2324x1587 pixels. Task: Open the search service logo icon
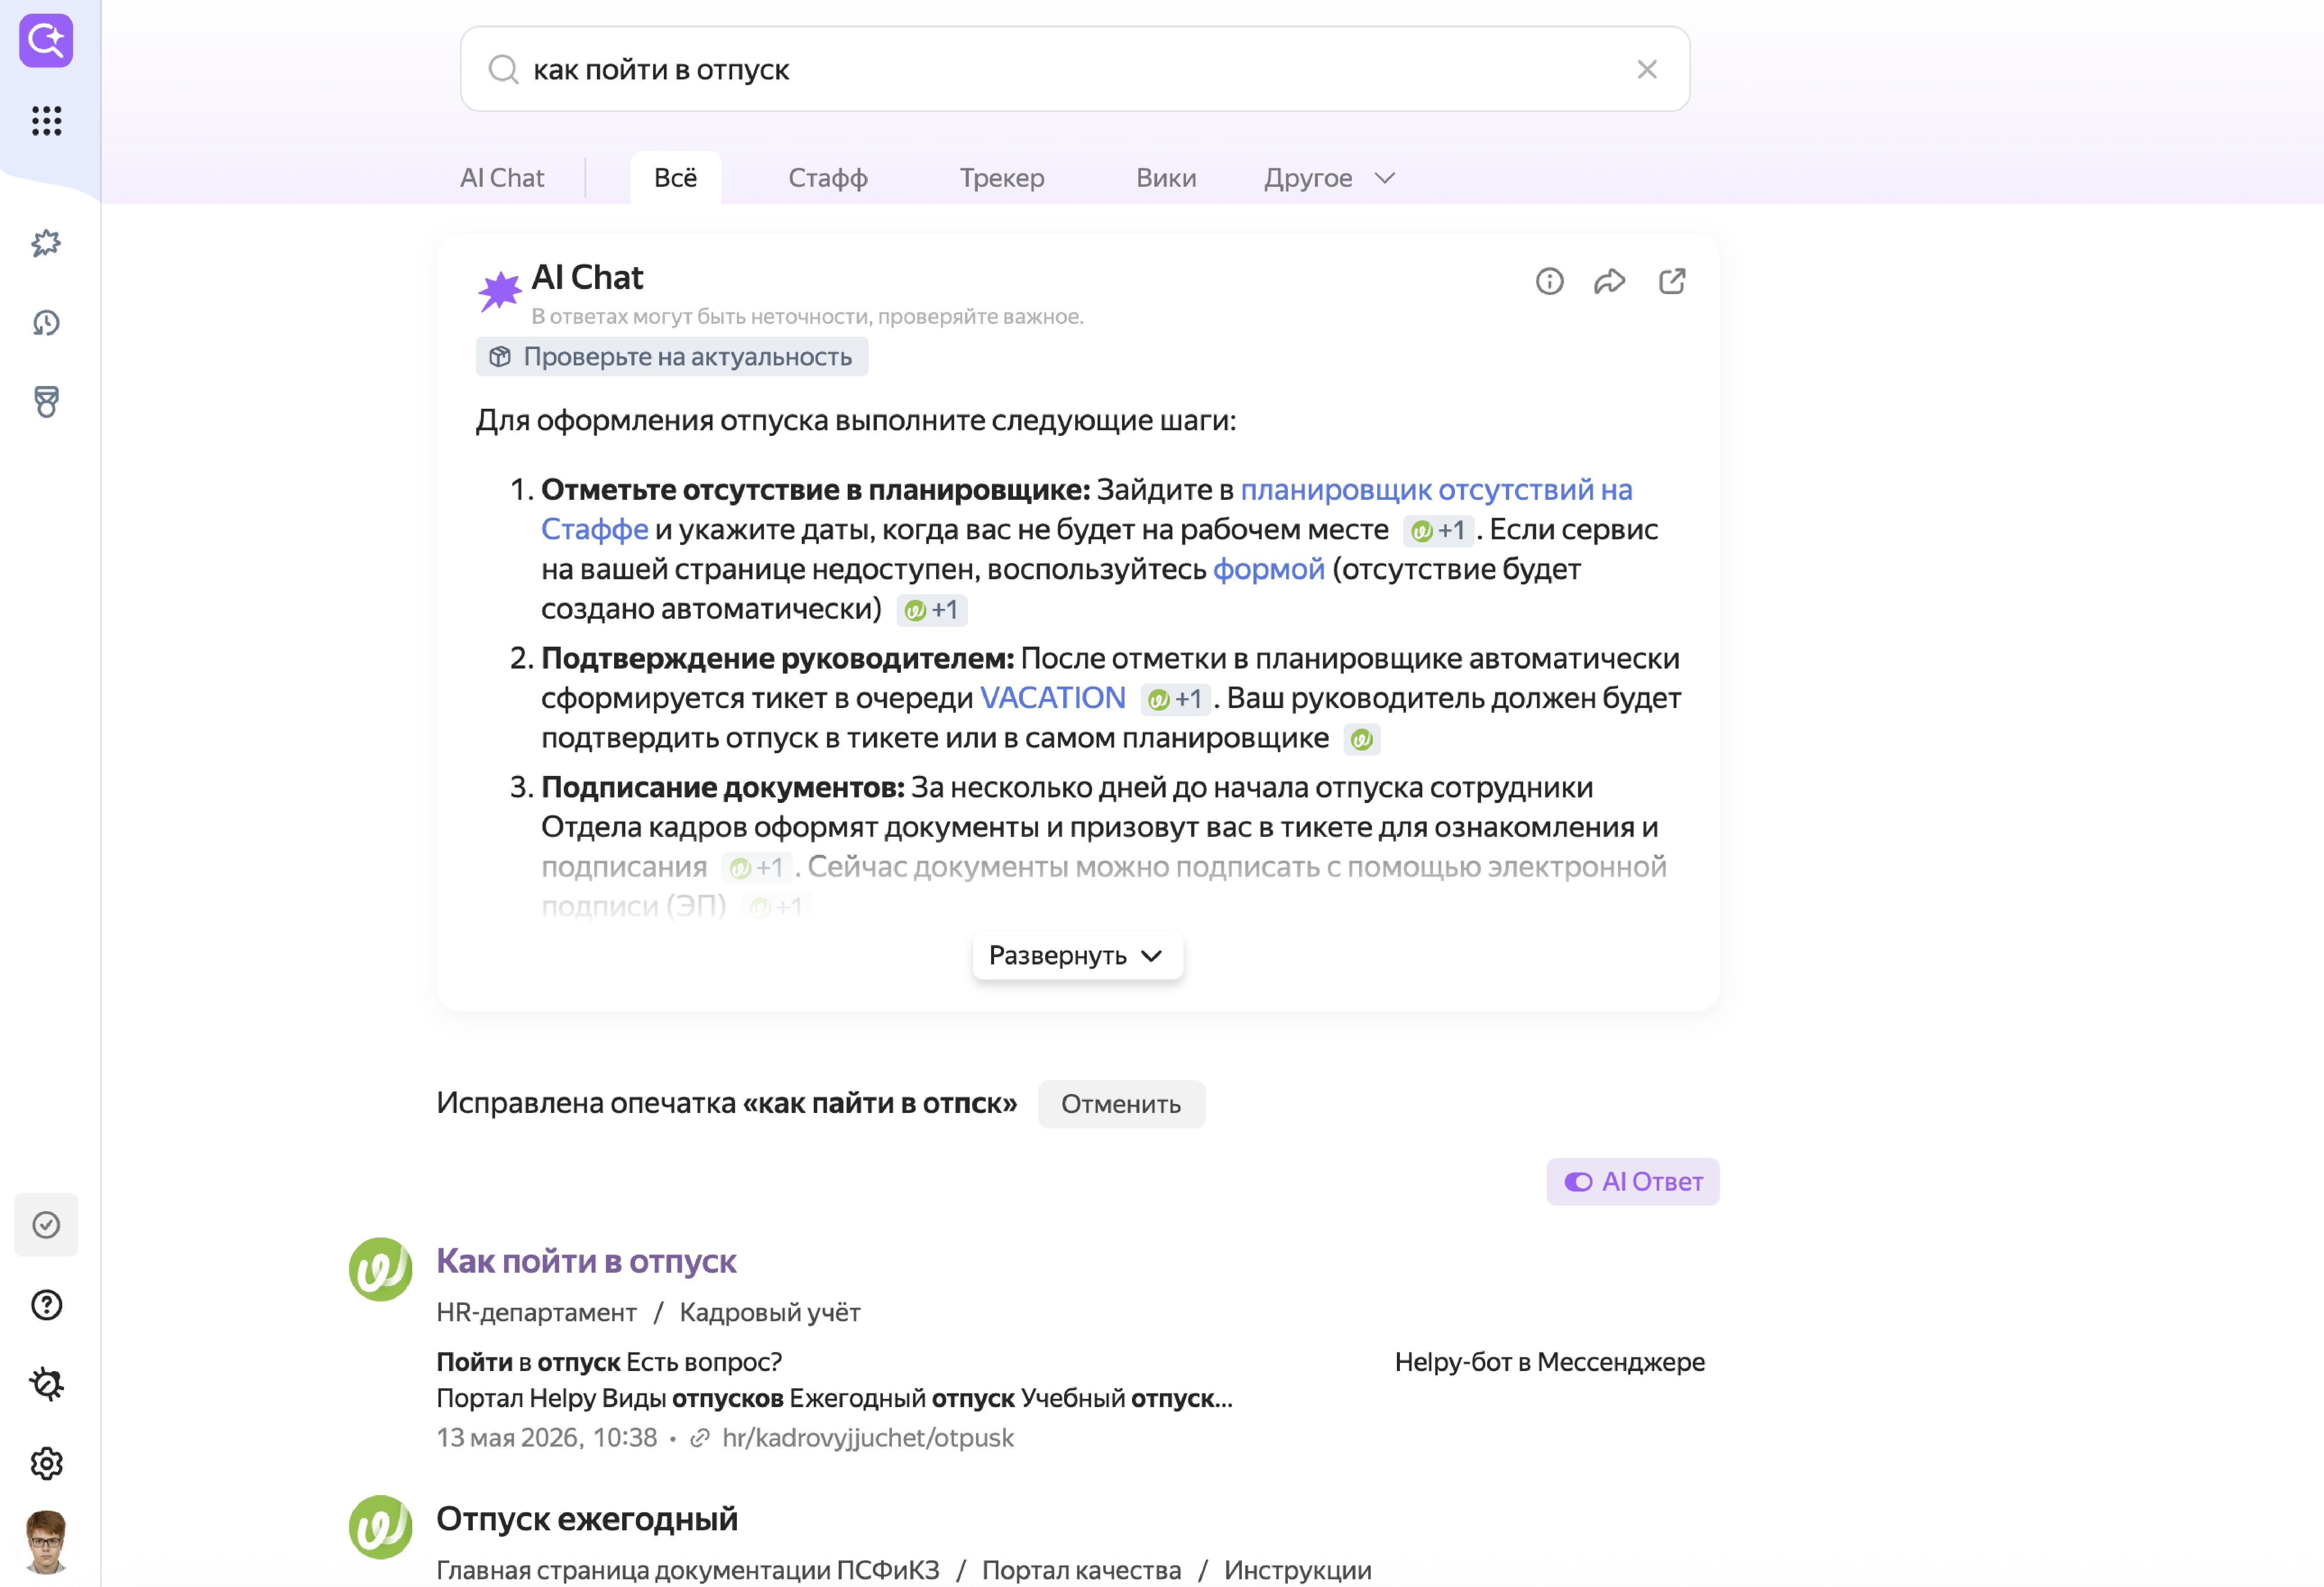click(x=46, y=41)
